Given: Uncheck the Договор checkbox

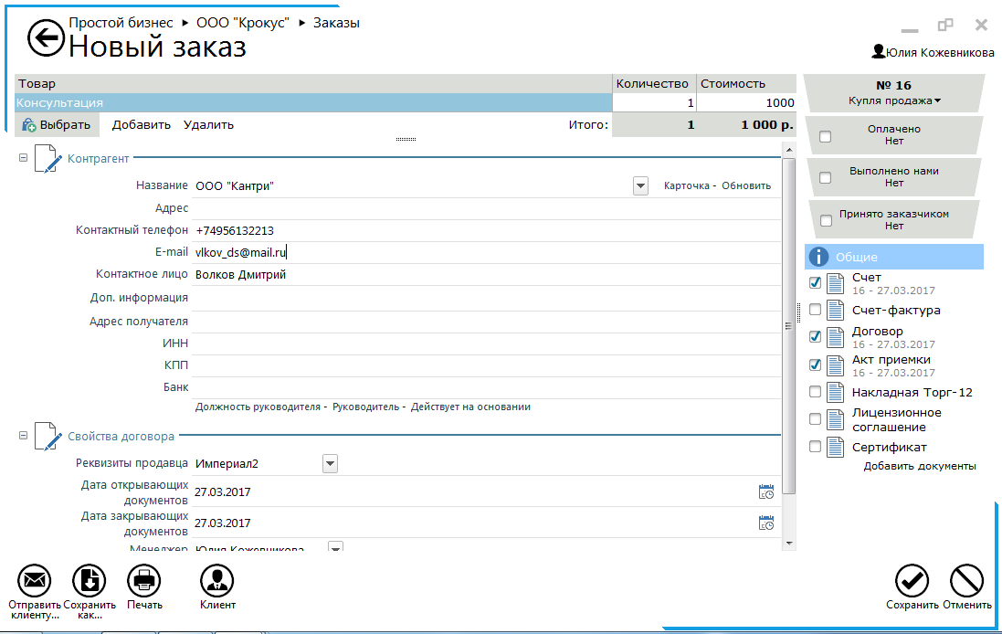Looking at the screenshot, I should pyautogui.click(x=815, y=336).
